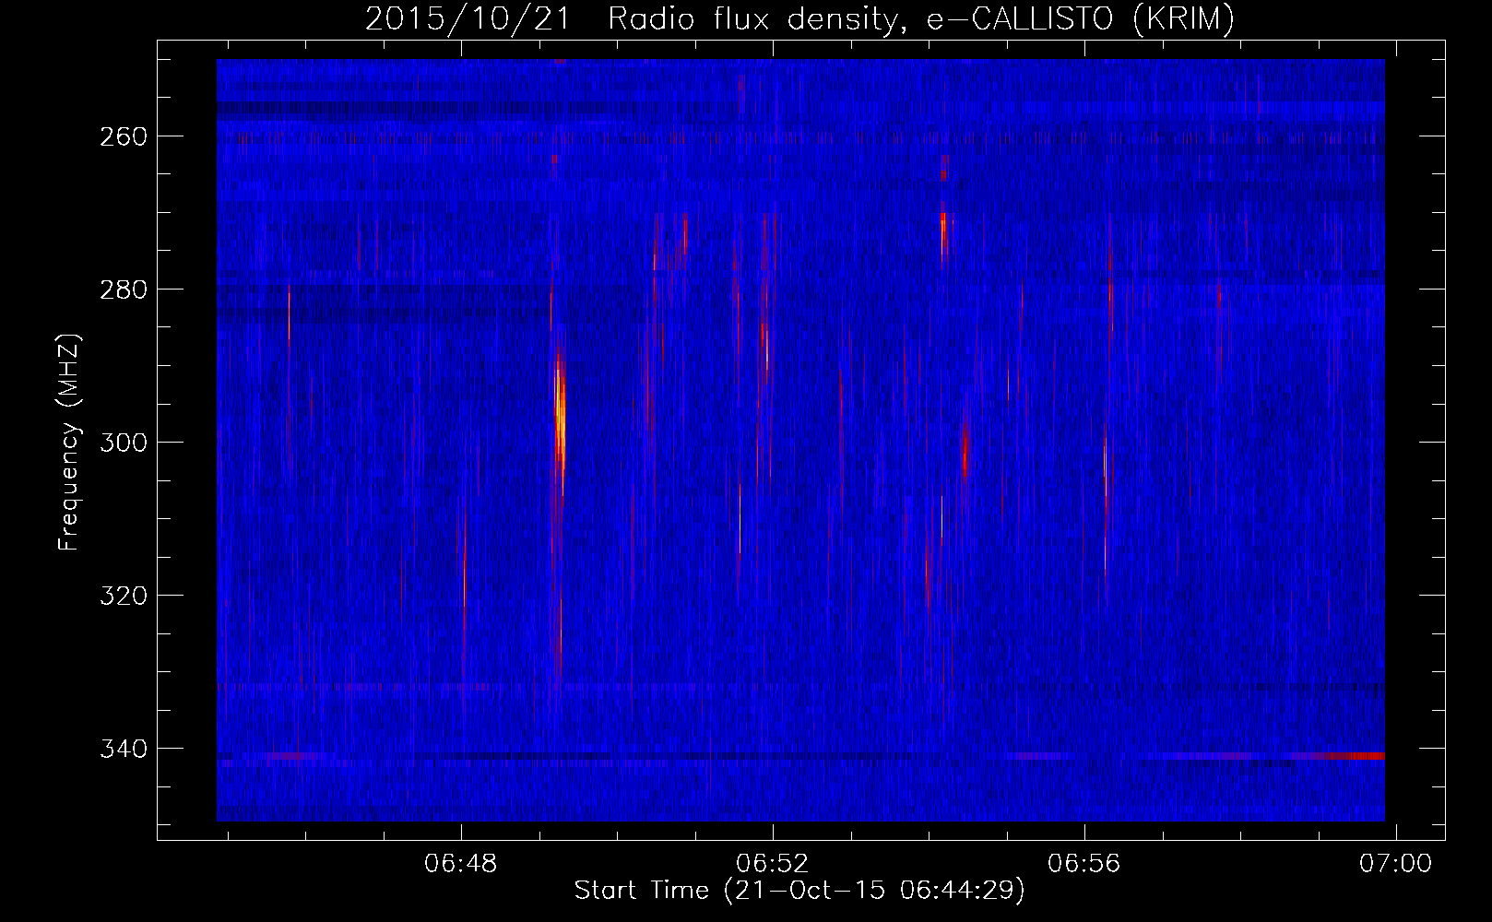Click the 260 frequency tick label

click(x=122, y=136)
